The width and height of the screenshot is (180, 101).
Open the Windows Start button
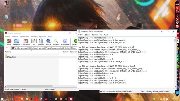2,99
